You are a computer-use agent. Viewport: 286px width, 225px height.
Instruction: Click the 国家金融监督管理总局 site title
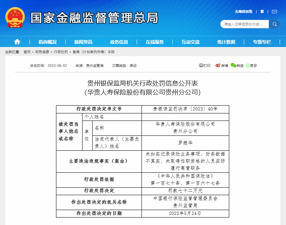(94, 18)
